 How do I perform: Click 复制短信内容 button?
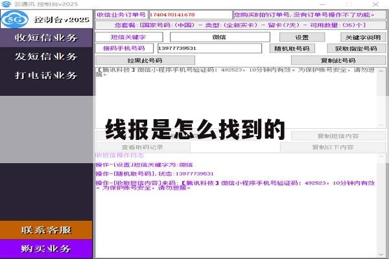point(338,136)
